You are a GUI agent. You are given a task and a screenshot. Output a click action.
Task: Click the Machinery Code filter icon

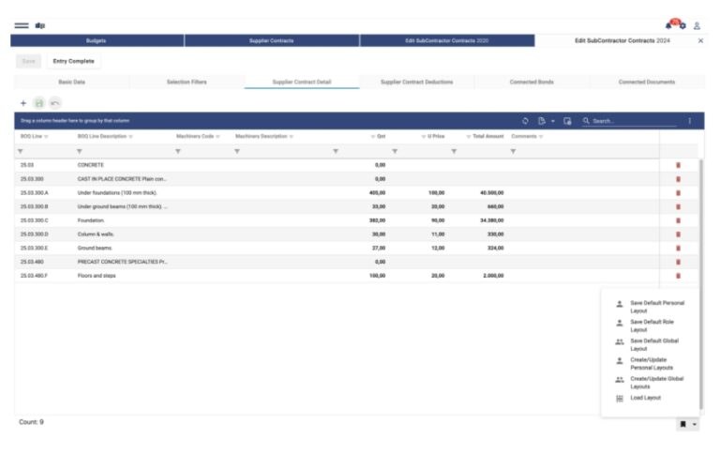coord(178,151)
